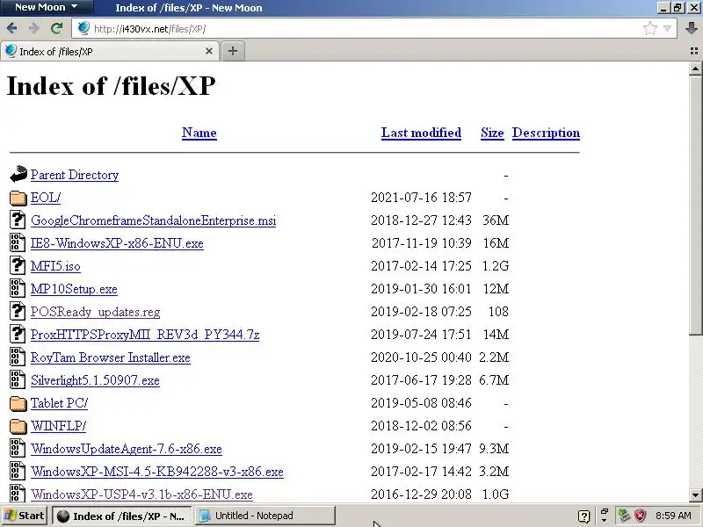
Task: Switch to Untitled - Notepad taskbar button
Action: (x=265, y=516)
